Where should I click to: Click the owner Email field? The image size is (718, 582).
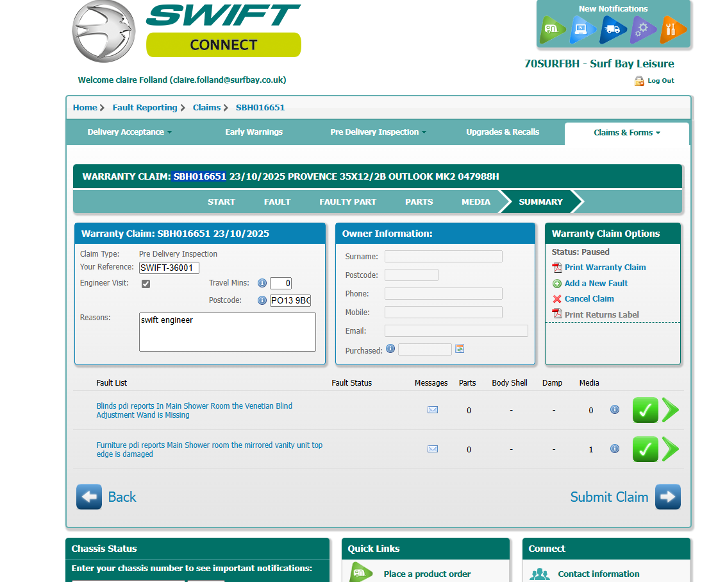[x=456, y=330]
